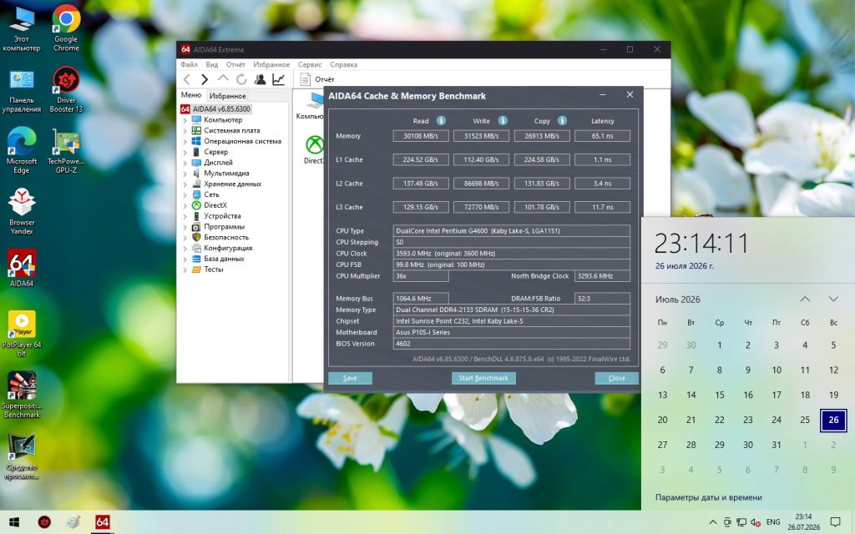Go to previous month in calendar

point(805,300)
